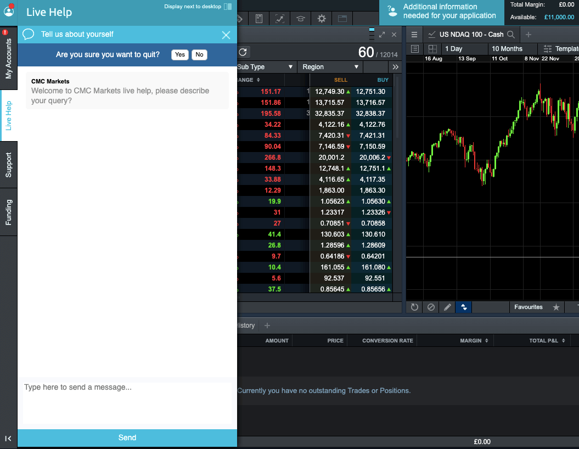Expand more filters with double chevron

pos(395,67)
